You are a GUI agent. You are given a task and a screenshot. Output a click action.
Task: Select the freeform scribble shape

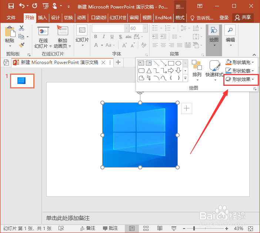[149, 78]
